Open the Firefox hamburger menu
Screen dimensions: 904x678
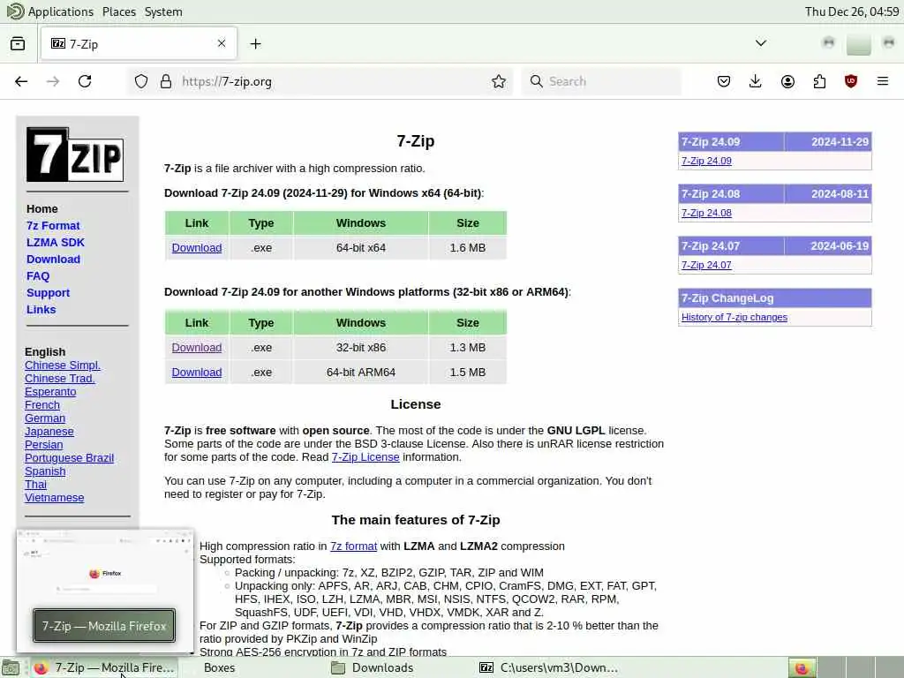point(883,81)
